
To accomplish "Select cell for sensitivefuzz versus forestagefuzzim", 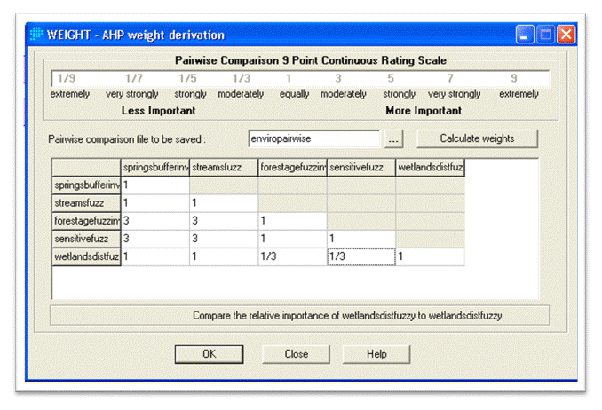I will 292,239.
